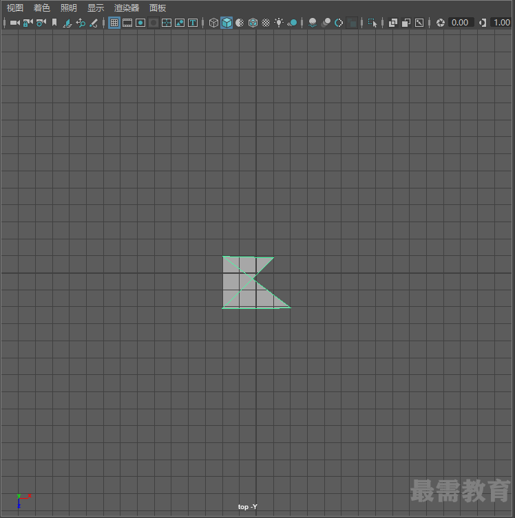Click the Use Default Material icon
This screenshot has height=518, width=515.
pos(240,23)
